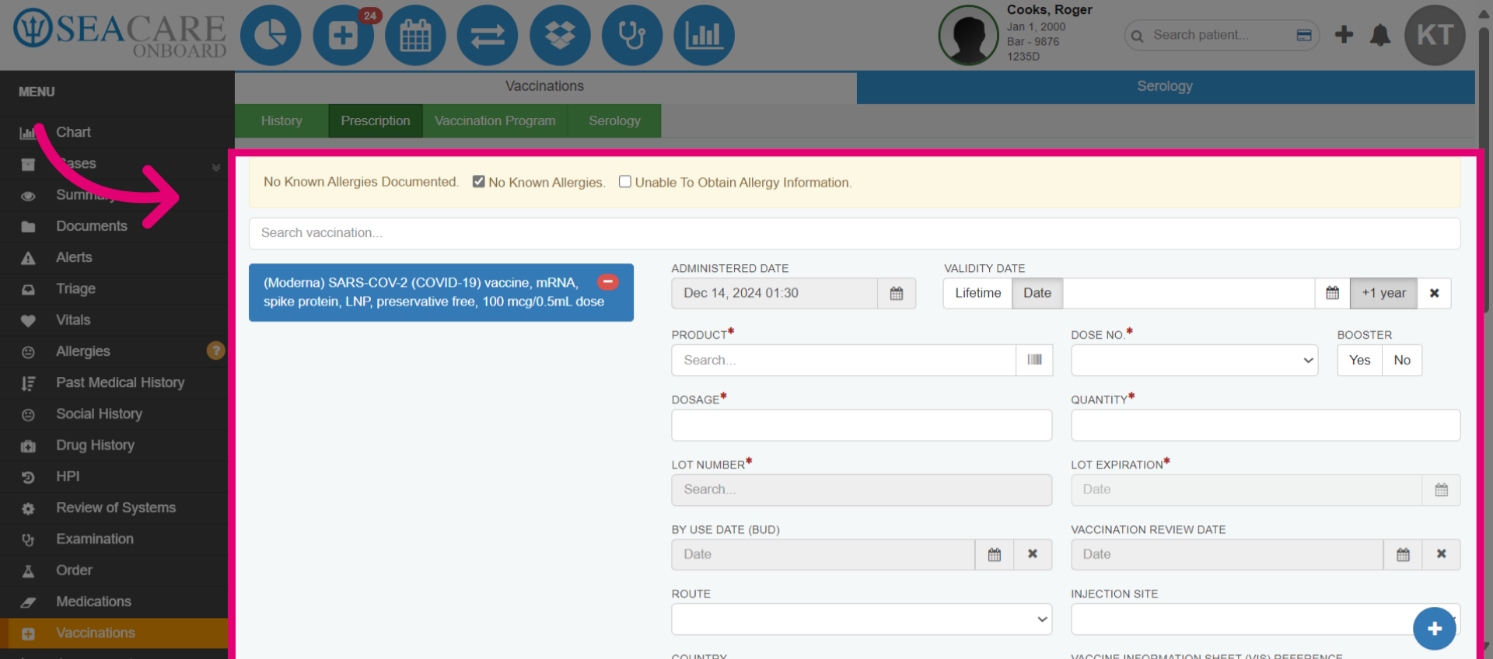The image size is (1493, 659).
Task: Clear the By Use Date field
Action: point(1033,554)
